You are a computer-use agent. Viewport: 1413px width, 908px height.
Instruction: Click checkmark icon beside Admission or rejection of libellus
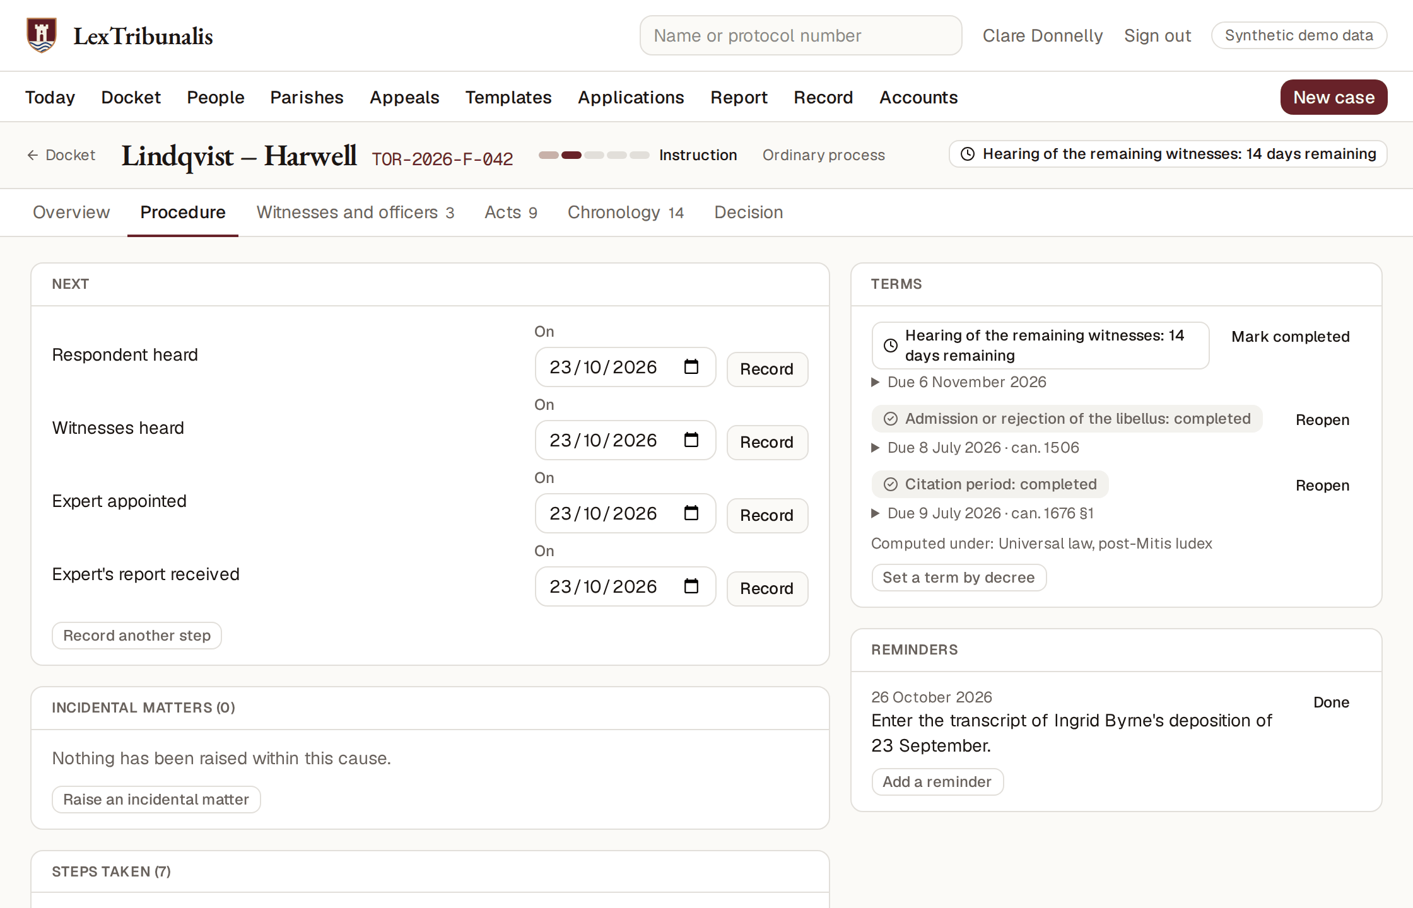pos(891,419)
